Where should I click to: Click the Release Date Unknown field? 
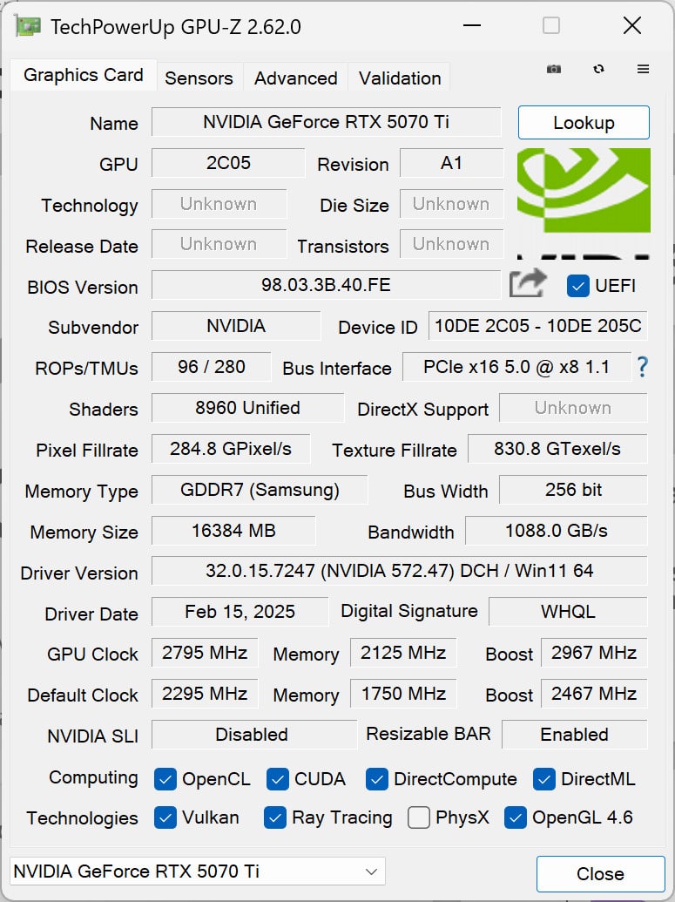coord(219,244)
